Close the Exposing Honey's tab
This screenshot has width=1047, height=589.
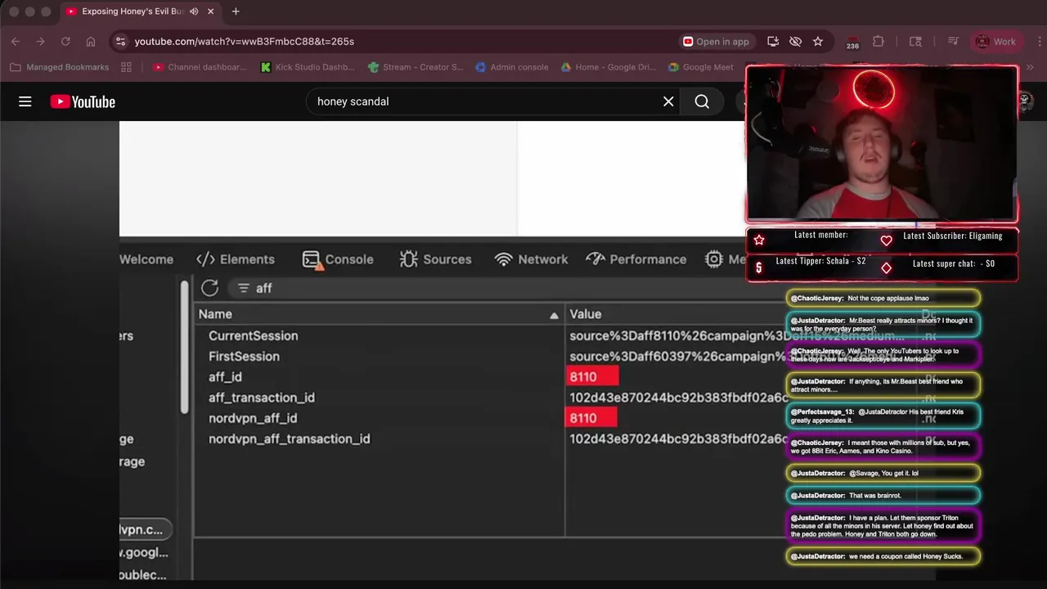[x=210, y=11]
